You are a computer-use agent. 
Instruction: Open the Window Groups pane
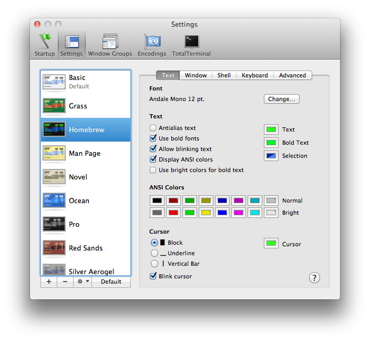coord(110,45)
